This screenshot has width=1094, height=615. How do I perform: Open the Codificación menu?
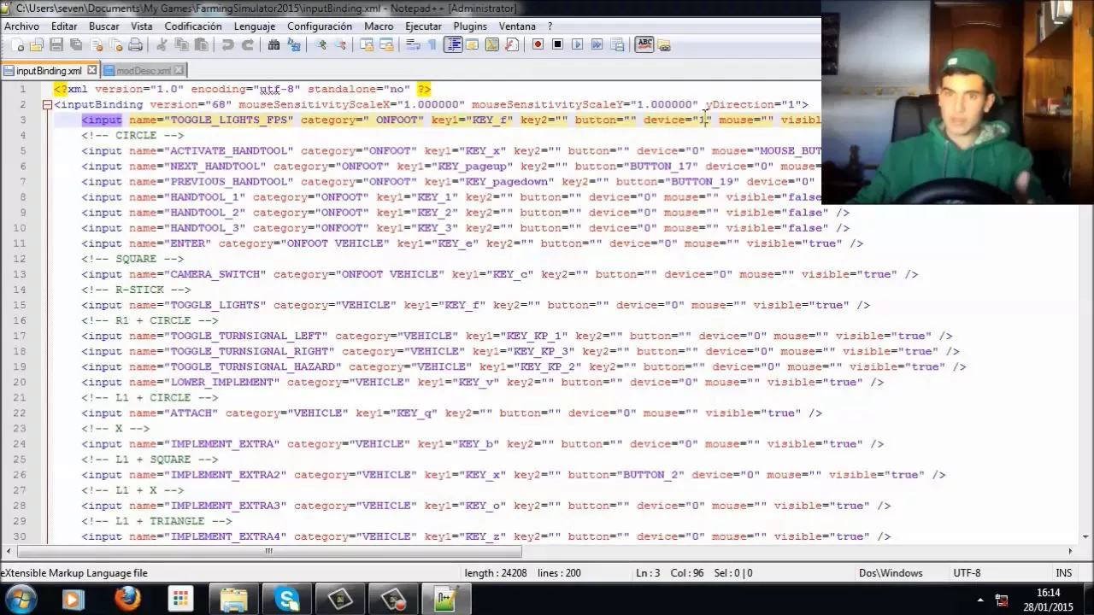pyautogui.click(x=193, y=26)
